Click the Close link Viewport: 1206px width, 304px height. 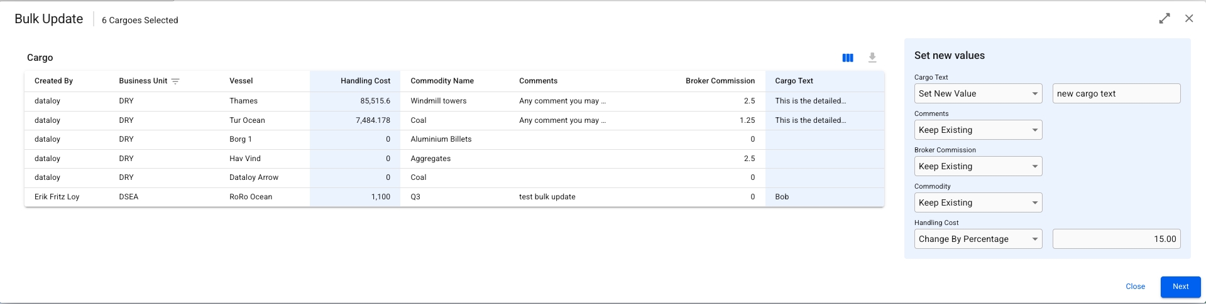tap(1135, 286)
